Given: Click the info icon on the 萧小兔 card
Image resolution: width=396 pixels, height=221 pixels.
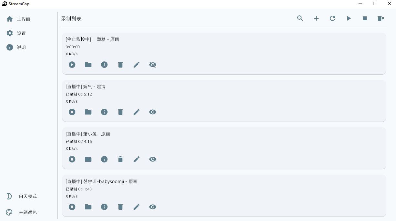Looking at the screenshot, I should [x=104, y=159].
